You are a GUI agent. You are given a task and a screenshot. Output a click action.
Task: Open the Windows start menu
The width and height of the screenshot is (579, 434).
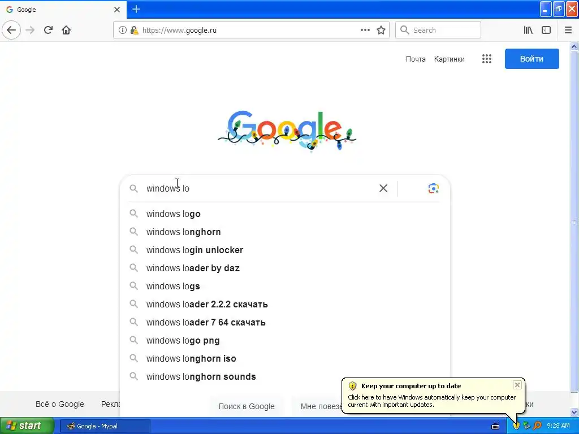pos(27,426)
